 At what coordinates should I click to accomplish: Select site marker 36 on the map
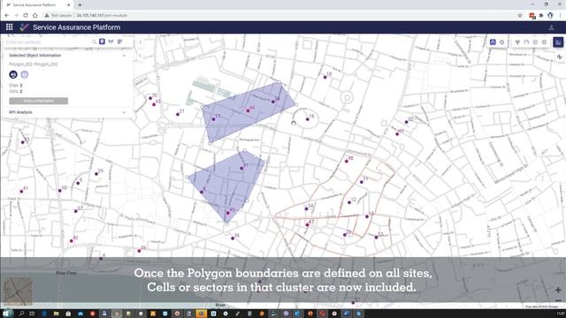pyautogui.click(x=233, y=238)
